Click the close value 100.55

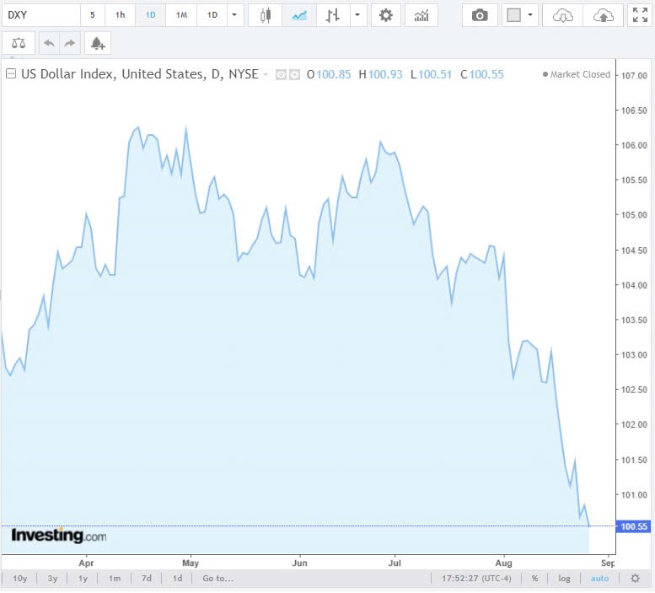486,75
